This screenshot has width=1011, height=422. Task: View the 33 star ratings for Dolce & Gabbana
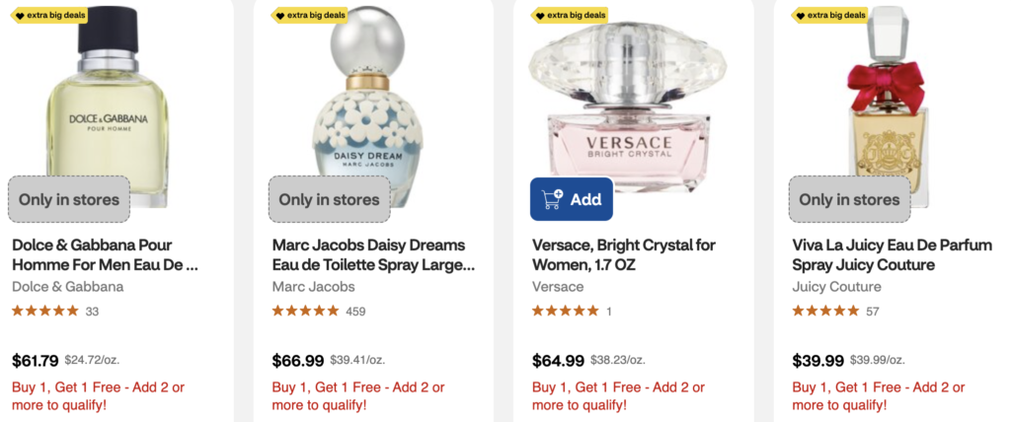tap(55, 312)
